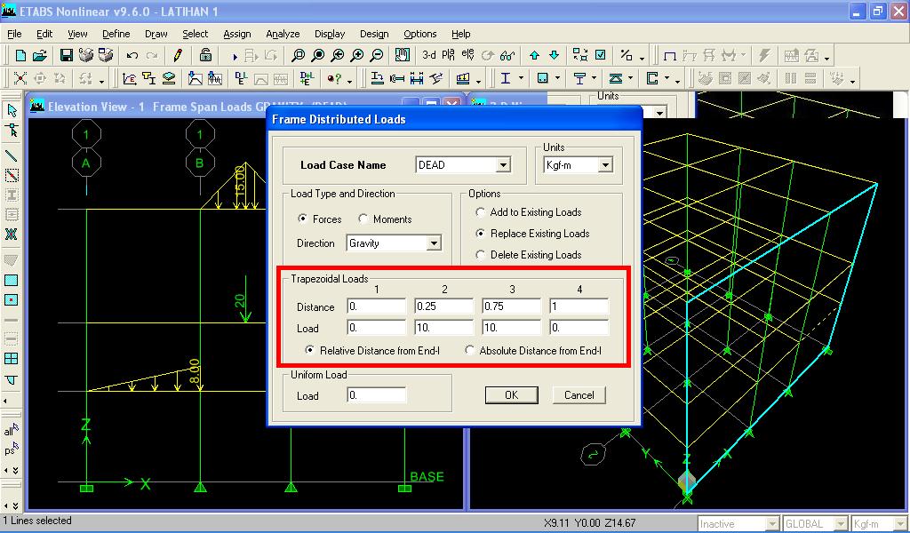910x533 pixels.
Task: Open the Analyze menu
Action: tap(283, 34)
